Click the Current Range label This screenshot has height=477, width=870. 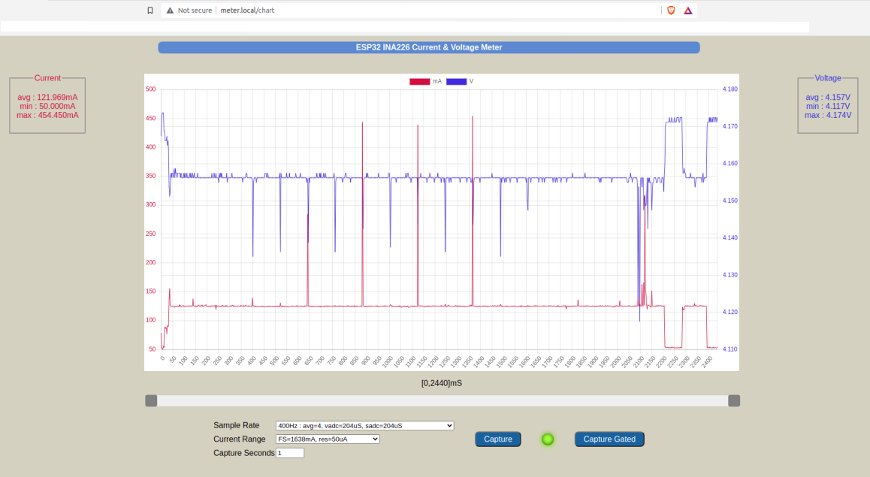[239, 439]
